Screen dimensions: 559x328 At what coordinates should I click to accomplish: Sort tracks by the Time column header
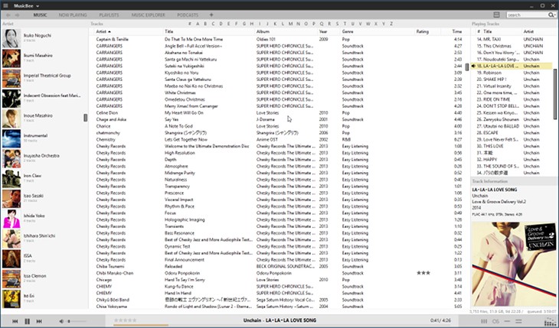click(453, 31)
